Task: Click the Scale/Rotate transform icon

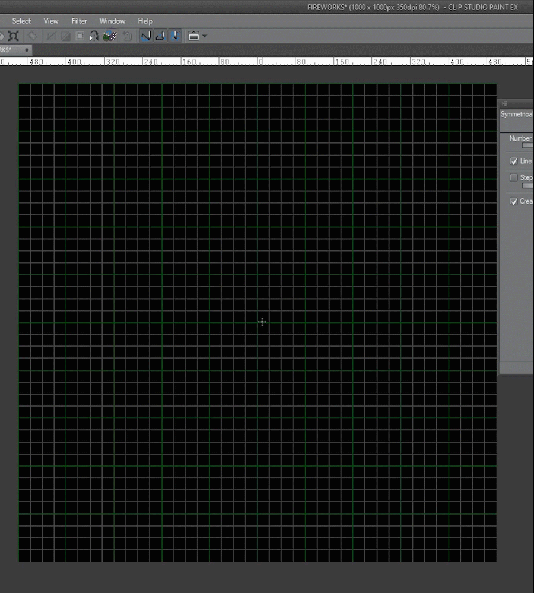Action: pyautogui.click(x=13, y=36)
